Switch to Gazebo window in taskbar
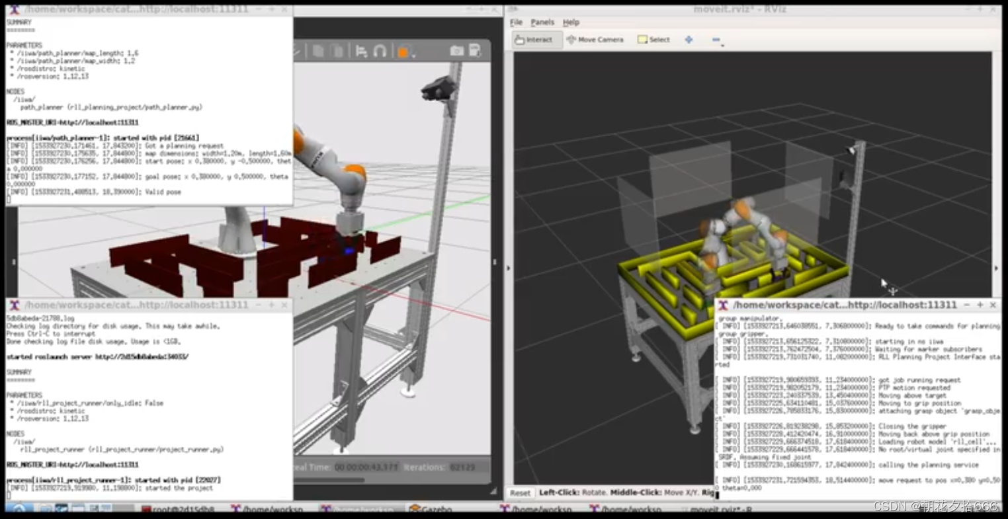The image size is (1008, 519). coord(430,509)
